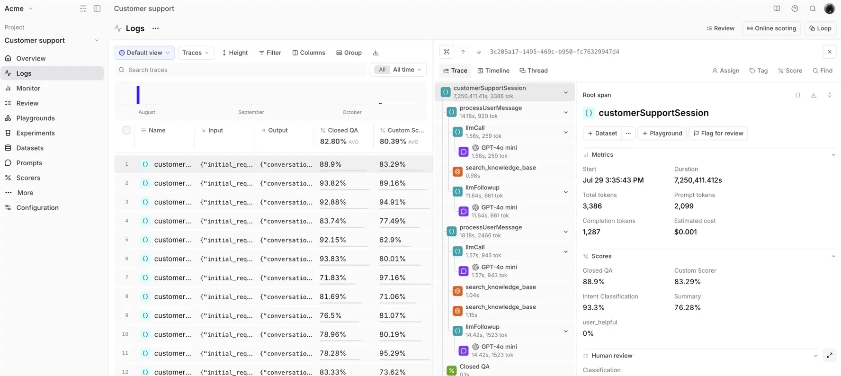View root span raw JSON braces icon
841x376 pixels.
[x=798, y=95]
